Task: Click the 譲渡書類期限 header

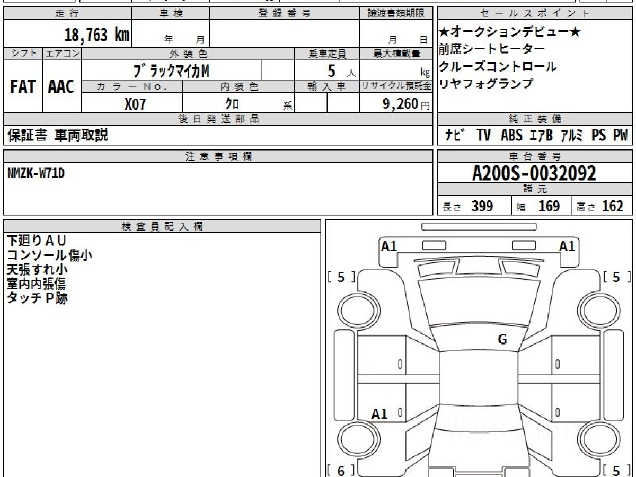Action: tap(396, 14)
